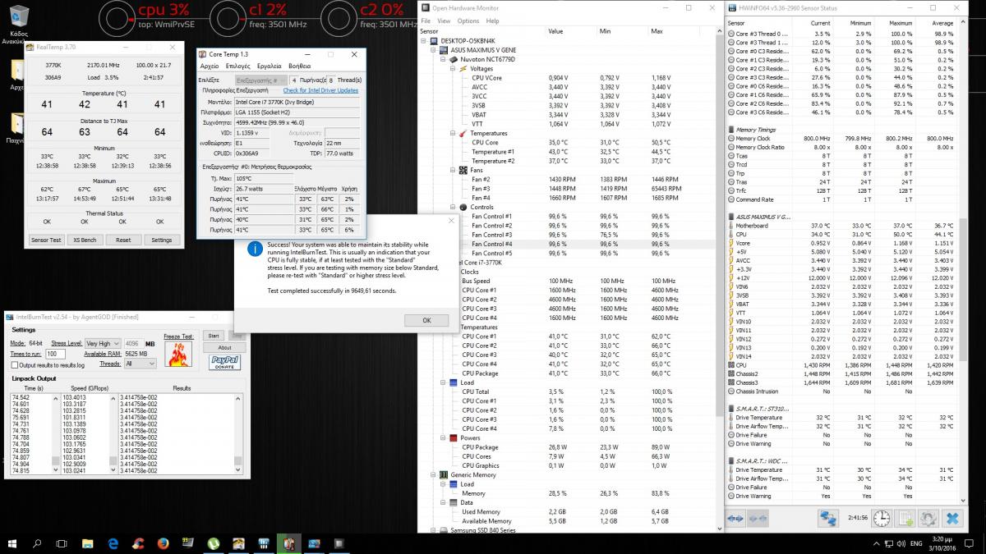Image resolution: width=986 pixels, height=554 pixels.
Task: Click the IntelBurnTest flame Freeze Test image
Action: (178, 354)
